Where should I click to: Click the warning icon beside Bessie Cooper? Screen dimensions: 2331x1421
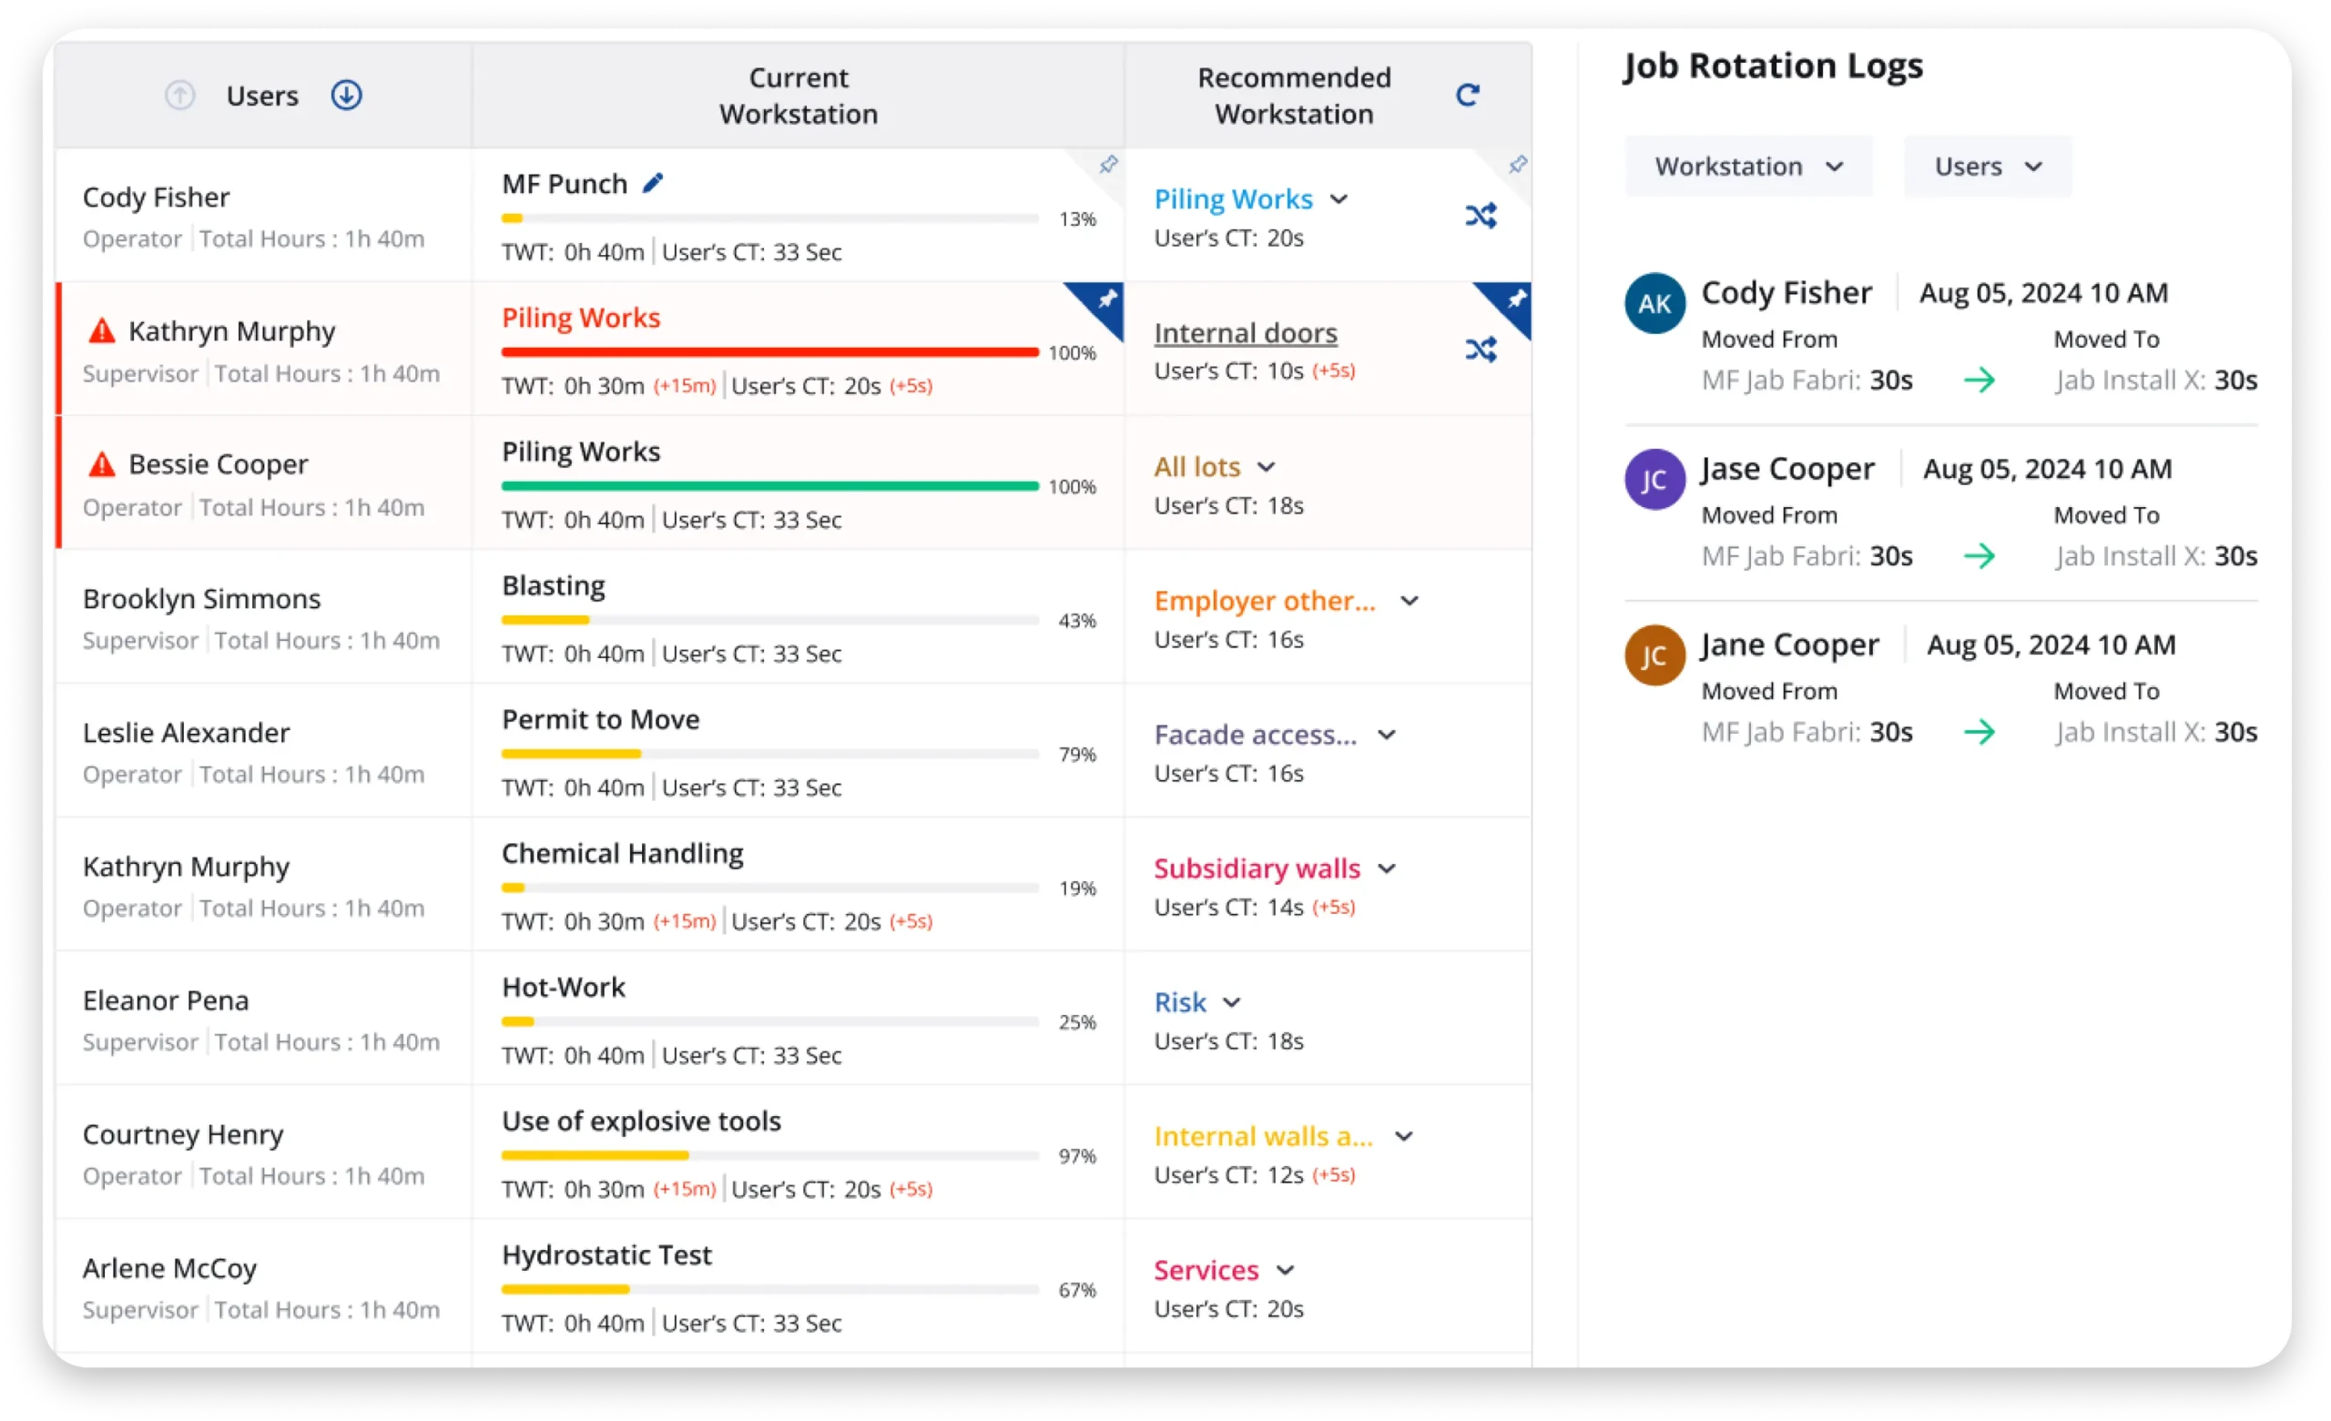coord(102,464)
